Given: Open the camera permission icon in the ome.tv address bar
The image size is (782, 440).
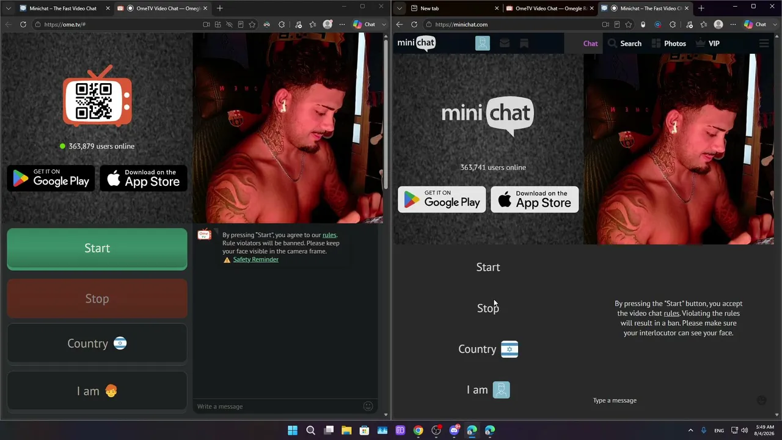Looking at the screenshot, I should pyautogui.click(x=206, y=24).
